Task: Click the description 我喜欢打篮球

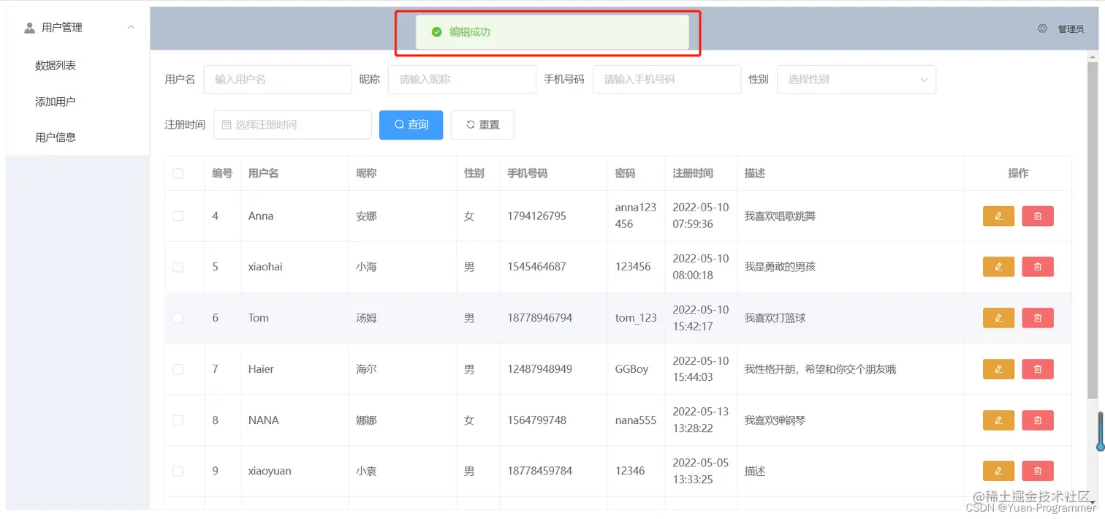Action: (775, 318)
